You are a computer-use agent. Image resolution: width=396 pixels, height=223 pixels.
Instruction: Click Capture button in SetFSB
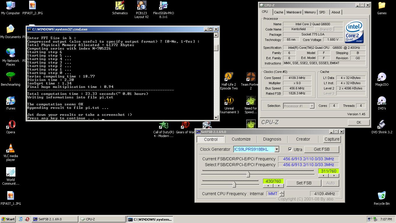332,139
